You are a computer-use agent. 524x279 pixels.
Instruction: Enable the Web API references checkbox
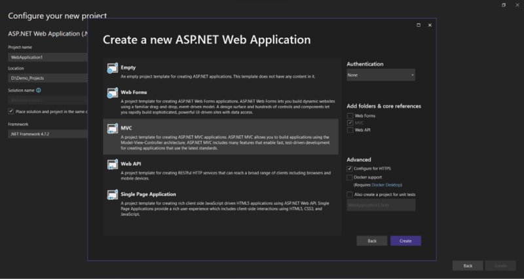point(350,130)
